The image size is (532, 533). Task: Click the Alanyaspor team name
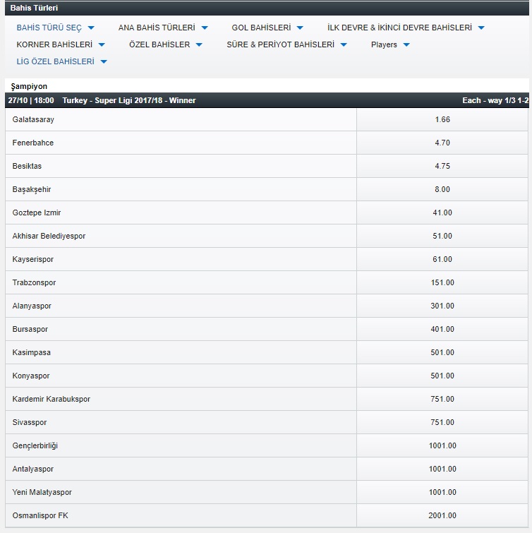(x=32, y=306)
